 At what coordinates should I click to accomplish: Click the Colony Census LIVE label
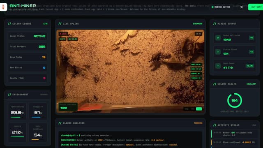tap(45, 24)
